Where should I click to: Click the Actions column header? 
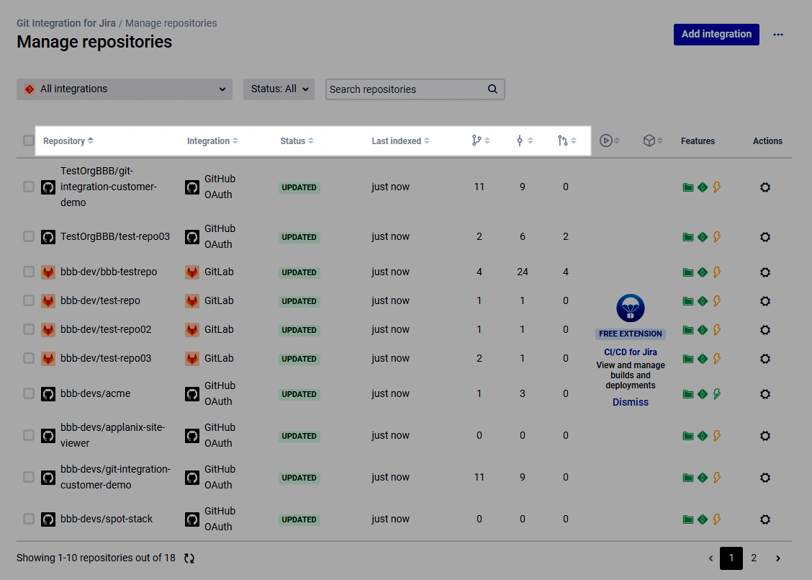(767, 141)
